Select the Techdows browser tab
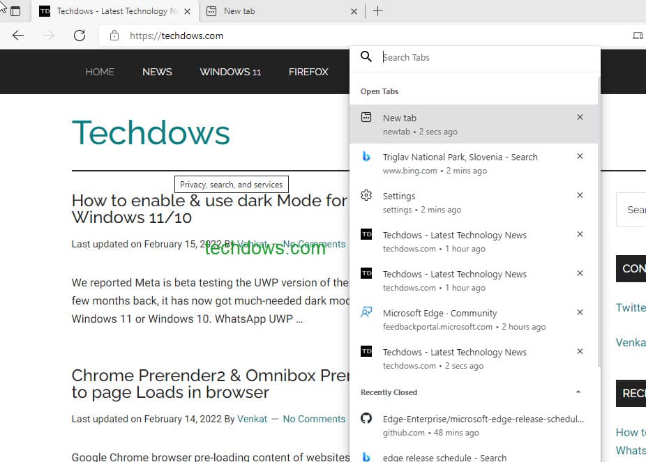Viewport: 646px width, 462px height. [x=115, y=12]
